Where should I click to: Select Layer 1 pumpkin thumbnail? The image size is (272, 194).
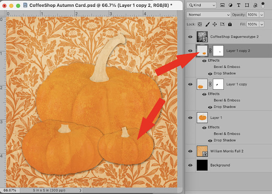[x=202, y=118]
